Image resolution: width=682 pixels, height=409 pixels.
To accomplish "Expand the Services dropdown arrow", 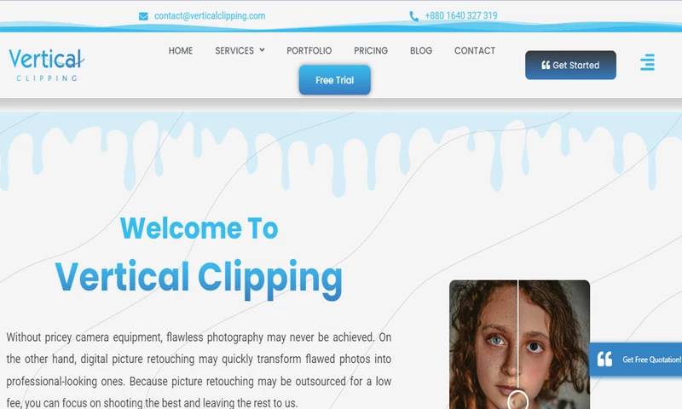I will click(262, 50).
